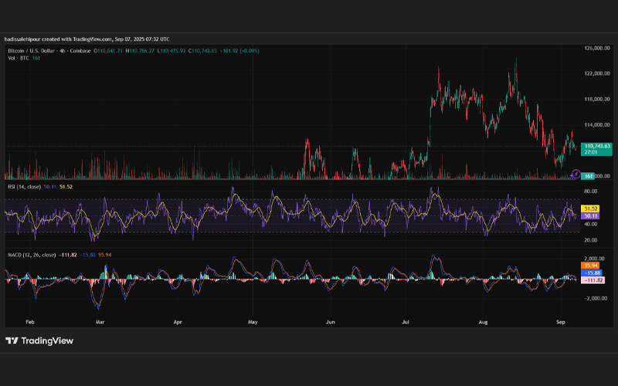This screenshot has width=618, height=386.
Task: Click the 'created with TradingView.com' caption text
Action: pos(76,39)
